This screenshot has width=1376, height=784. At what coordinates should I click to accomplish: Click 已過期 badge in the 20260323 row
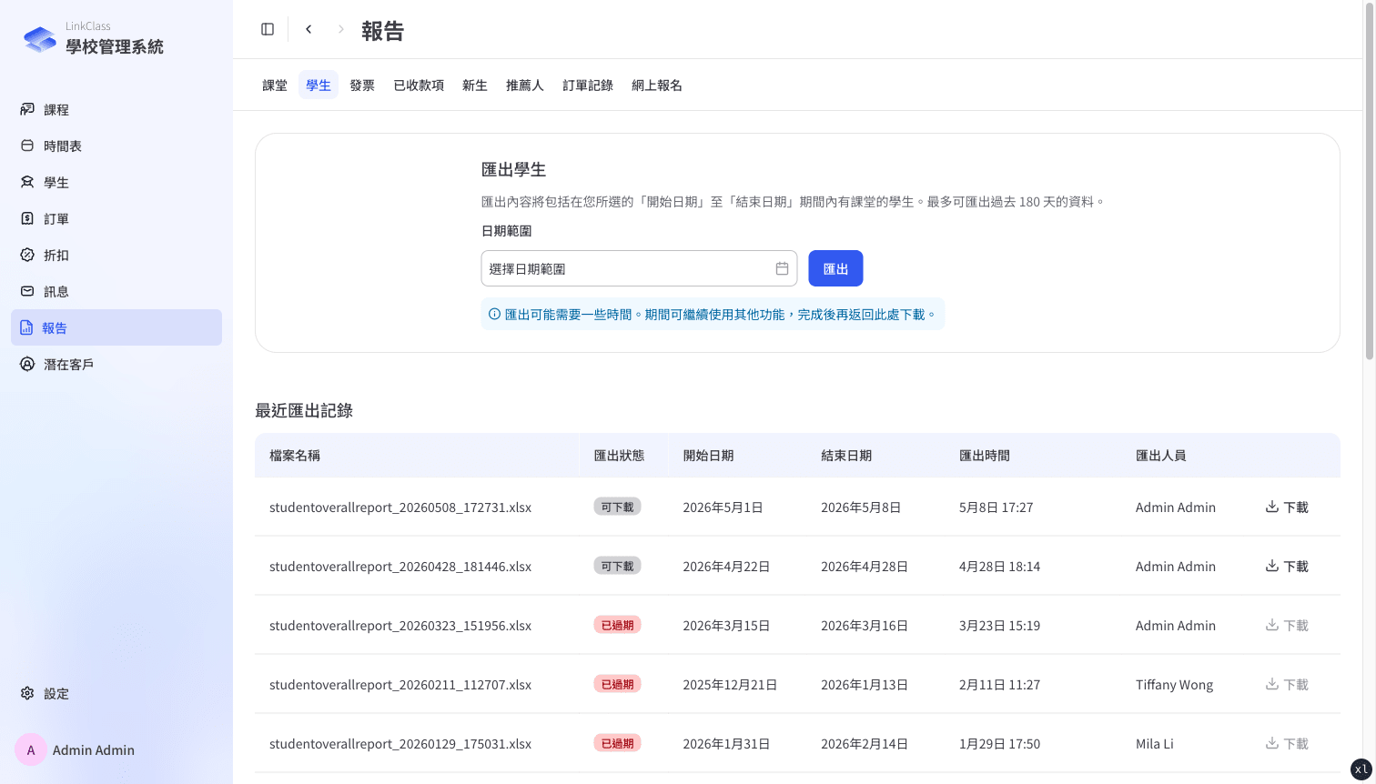617,625
